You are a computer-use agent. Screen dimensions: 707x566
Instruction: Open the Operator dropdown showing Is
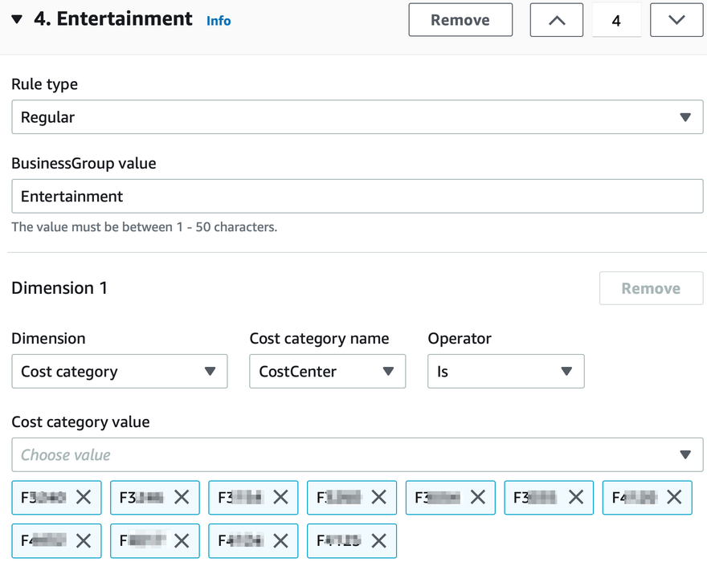[505, 372]
